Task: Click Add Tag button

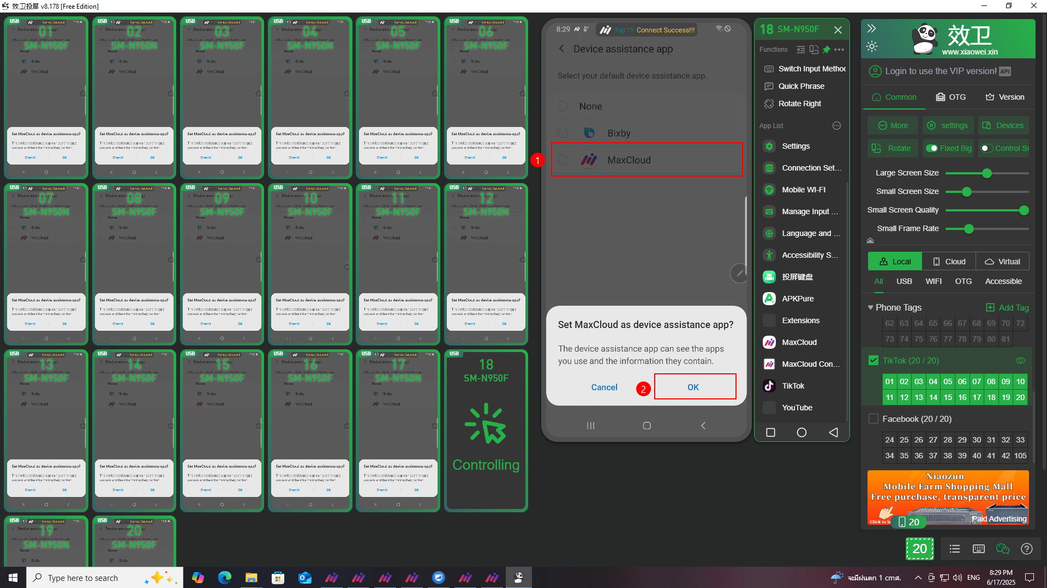Action: (1007, 308)
